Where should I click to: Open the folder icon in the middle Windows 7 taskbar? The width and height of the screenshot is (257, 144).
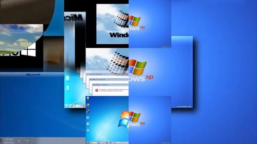click(x=78, y=106)
